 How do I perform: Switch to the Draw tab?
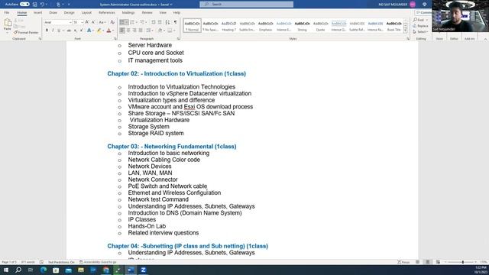click(x=53, y=12)
